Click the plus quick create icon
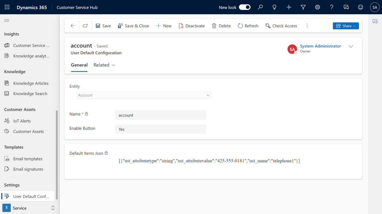This screenshot has width=382, height=214. (x=289, y=7)
